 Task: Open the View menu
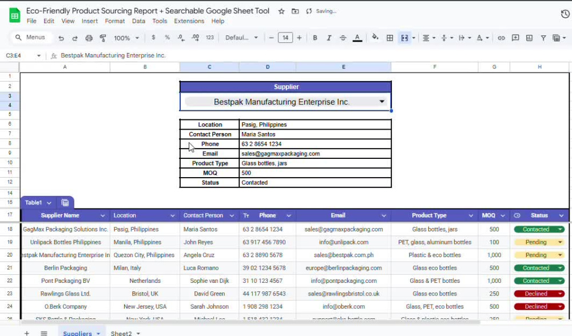[x=68, y=21]
